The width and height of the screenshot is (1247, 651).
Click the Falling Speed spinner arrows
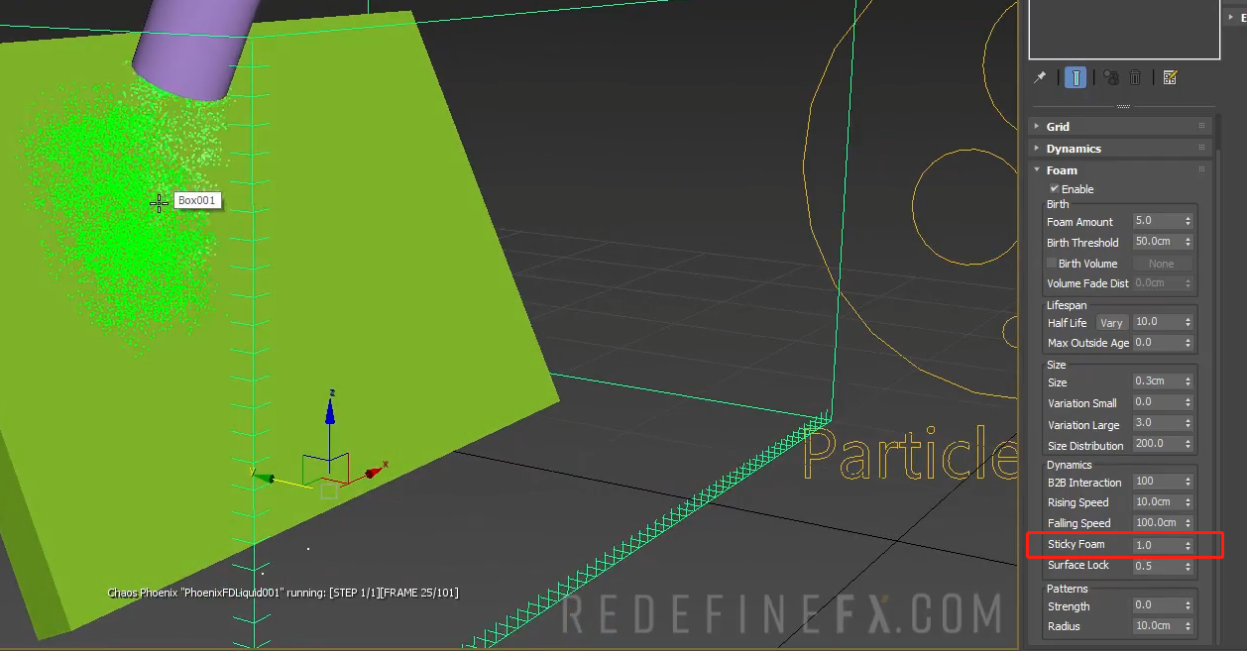pyautogui.click(x=1188, y=523)
